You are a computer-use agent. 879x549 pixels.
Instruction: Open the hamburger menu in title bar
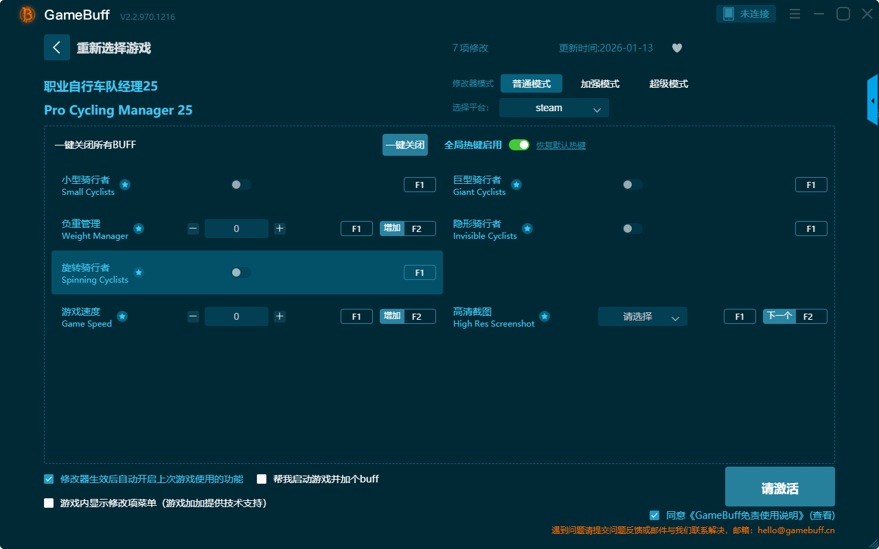[x=795, y=14]
